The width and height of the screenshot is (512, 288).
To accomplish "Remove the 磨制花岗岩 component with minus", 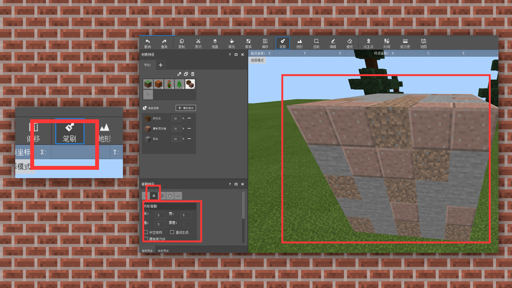I will 189,128.
